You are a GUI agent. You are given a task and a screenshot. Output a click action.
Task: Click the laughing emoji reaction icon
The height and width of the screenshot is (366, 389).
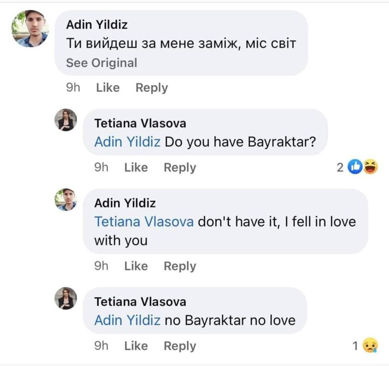371,167
